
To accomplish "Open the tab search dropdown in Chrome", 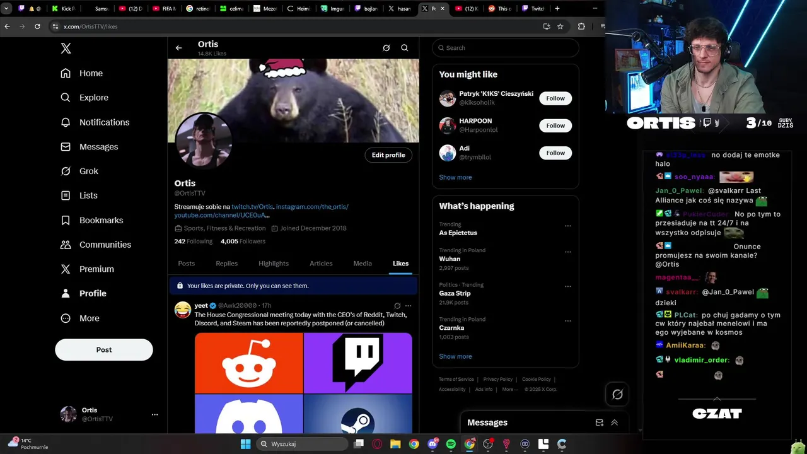I will 6,9.
